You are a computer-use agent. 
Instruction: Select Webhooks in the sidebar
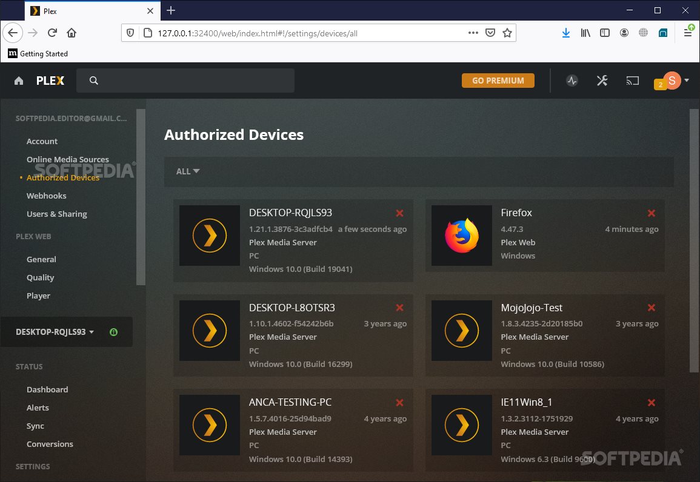click(x=46, y=196)
